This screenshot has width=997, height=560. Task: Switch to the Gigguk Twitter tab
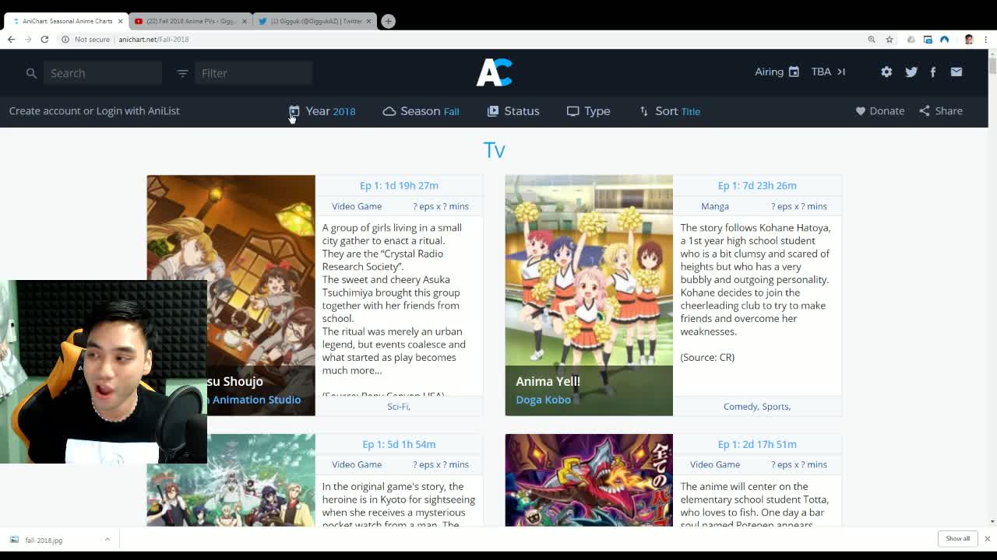[315, 21]
